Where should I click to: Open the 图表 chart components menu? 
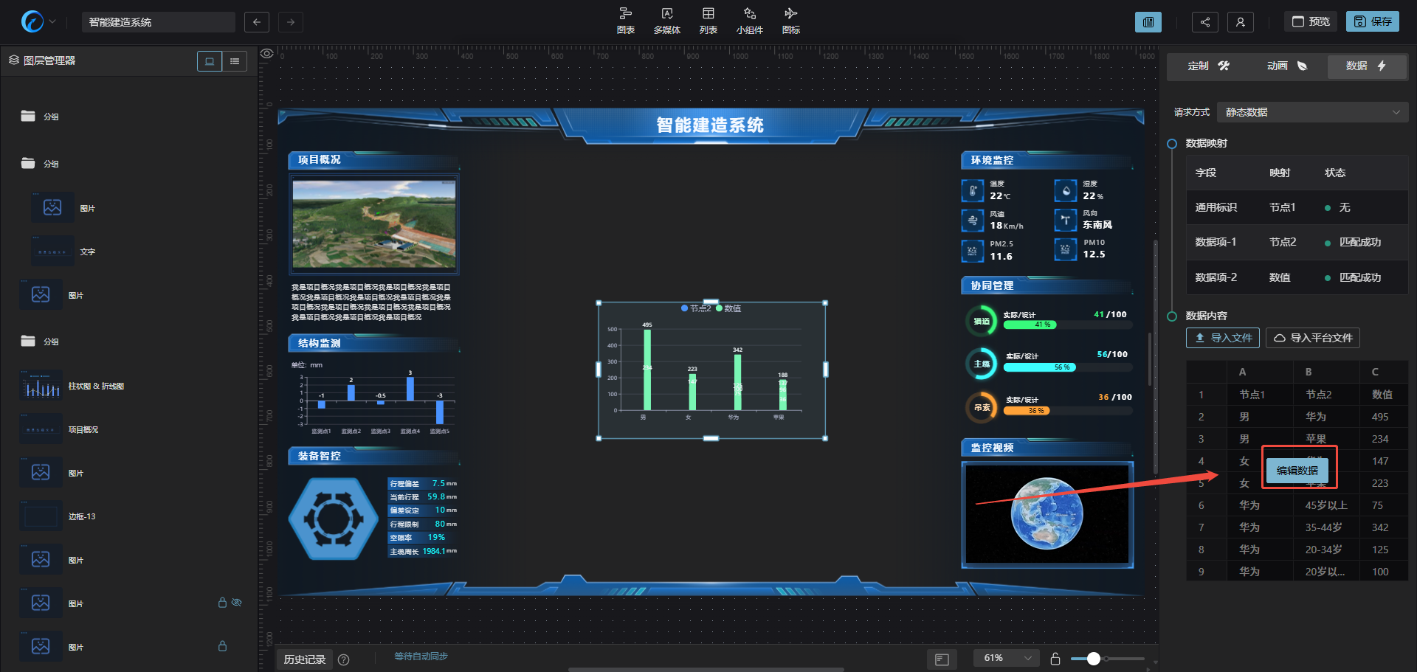(x=625, y=21)
